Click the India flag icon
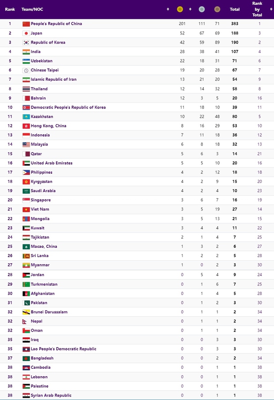 26,52
